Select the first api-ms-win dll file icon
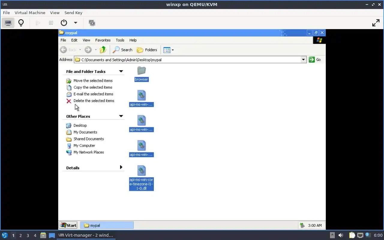Viewport: 384px width, 240px height. point(141,96)
